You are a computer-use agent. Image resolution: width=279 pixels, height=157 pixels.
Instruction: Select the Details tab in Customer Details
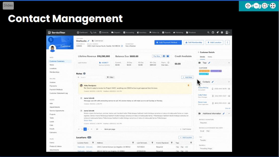(202, 57)
